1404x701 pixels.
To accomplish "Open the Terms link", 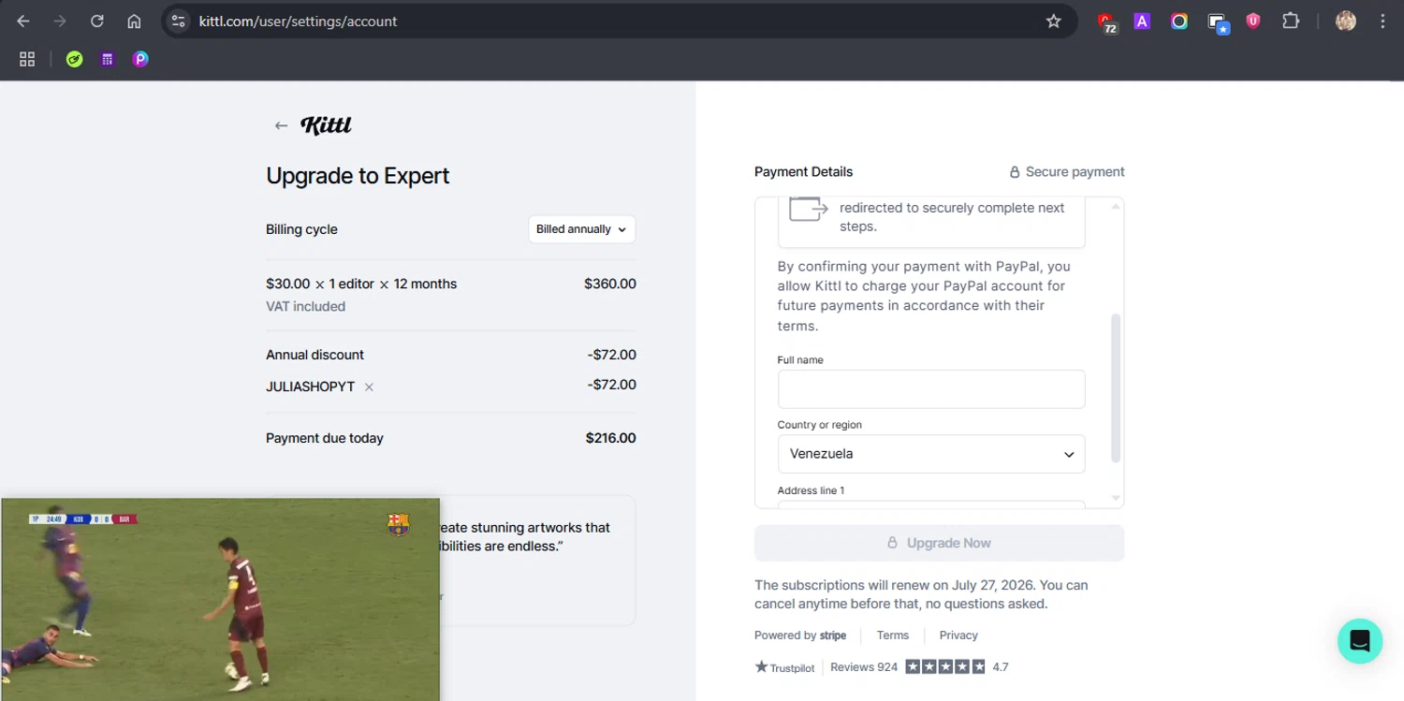I will 893,635.
